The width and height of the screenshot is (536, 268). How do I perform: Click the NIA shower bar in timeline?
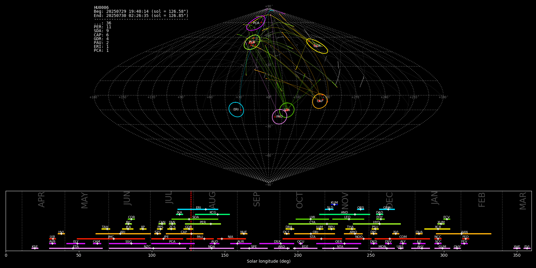click(231, 239)
